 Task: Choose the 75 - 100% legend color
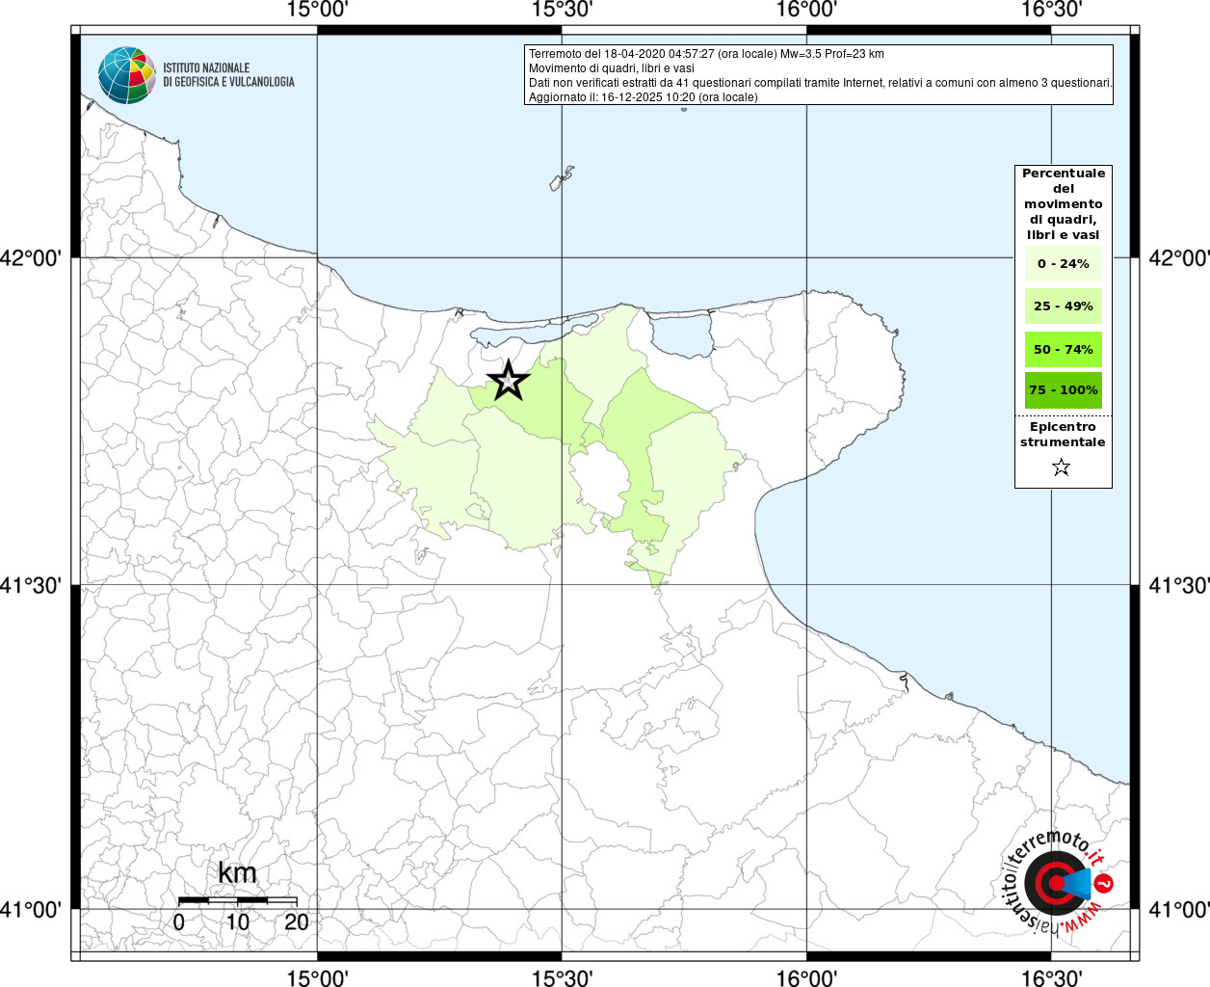click(1063, 390)
